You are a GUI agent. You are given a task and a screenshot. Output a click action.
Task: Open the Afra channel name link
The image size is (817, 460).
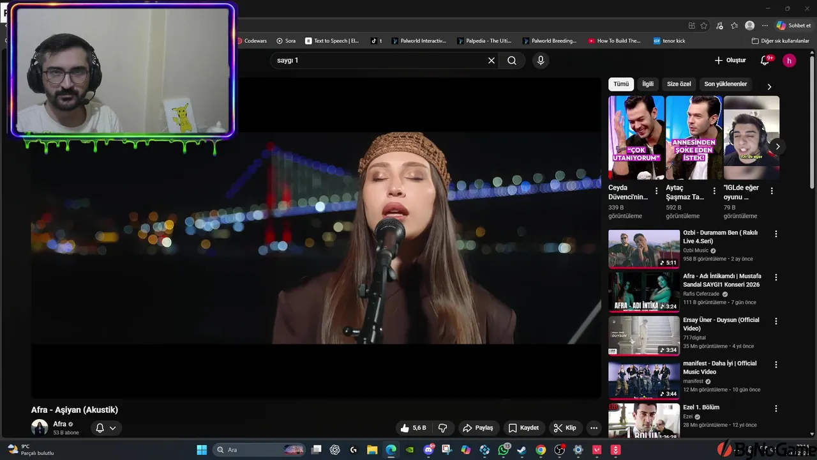[59, 424]
